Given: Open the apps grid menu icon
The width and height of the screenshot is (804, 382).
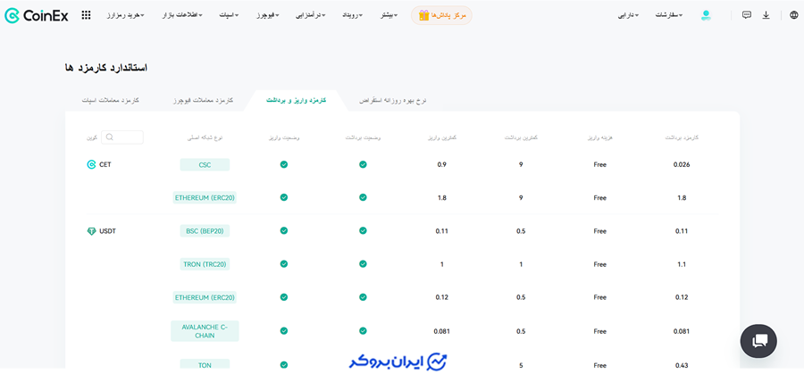Looking at the screenshot, I should click(86, 15).
